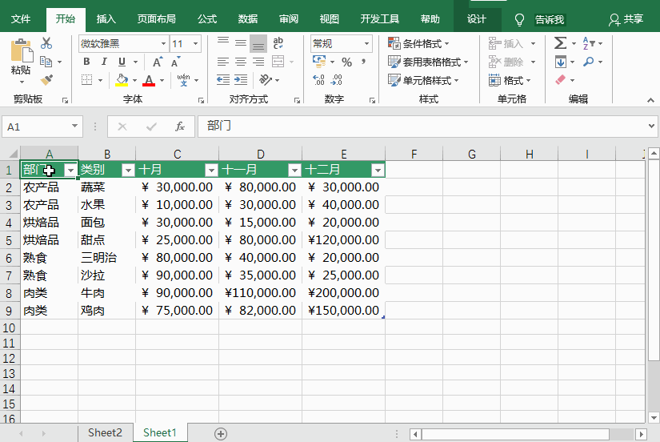
Task: Click the cell borders icon
Action: point(86,79)
